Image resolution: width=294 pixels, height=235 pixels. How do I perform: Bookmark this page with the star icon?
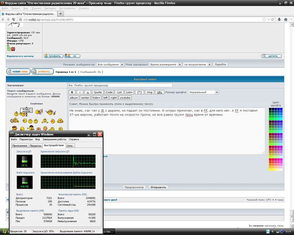264,19
